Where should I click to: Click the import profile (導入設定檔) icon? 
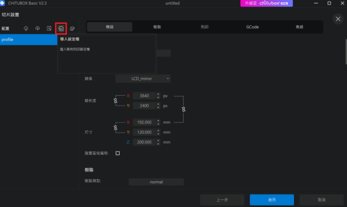tap(61, 28)
